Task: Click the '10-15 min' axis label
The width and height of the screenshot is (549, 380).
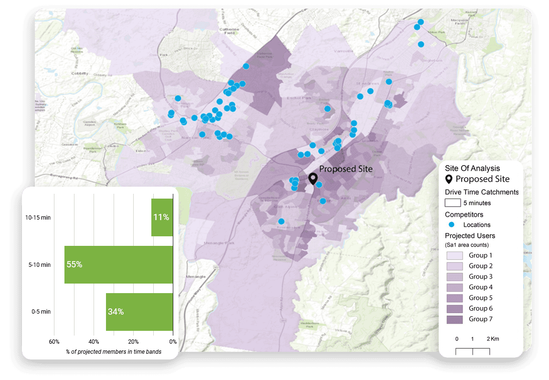Action: coord(38,218)
